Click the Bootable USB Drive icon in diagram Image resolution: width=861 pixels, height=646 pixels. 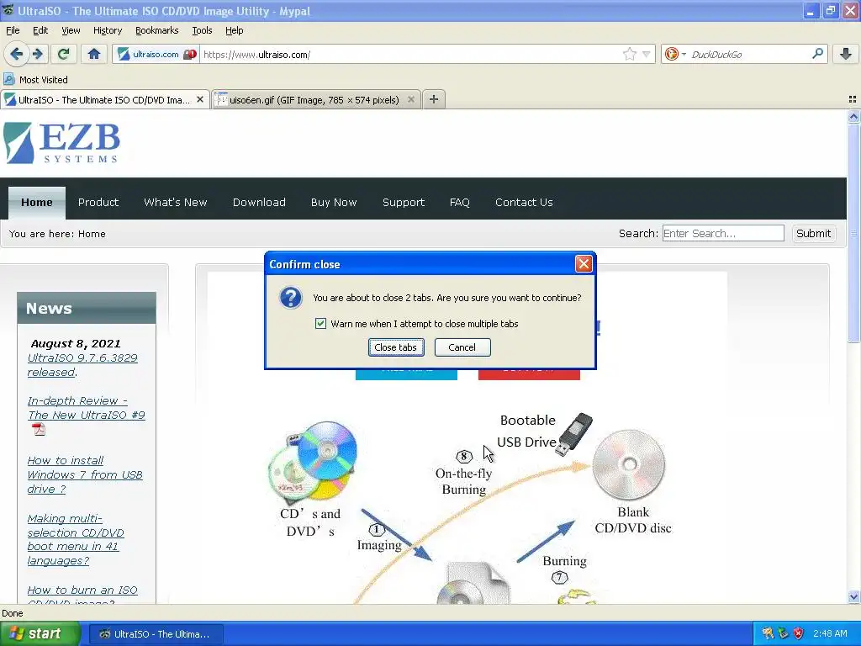point(573,434)
